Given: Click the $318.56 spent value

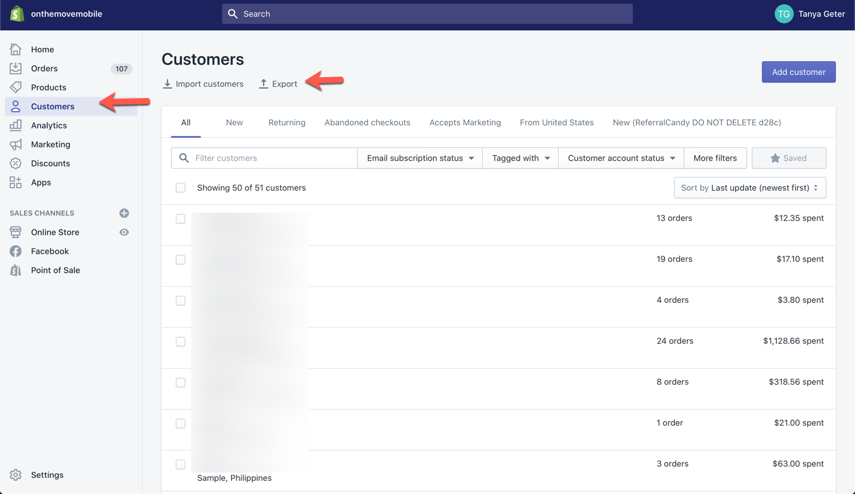Looking at the screenshot, I should pos(796,382).
